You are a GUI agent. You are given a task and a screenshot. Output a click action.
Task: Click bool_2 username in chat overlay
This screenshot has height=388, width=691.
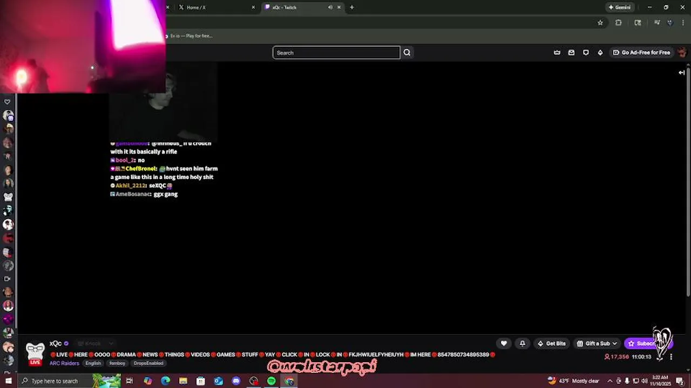click(125, 160)
